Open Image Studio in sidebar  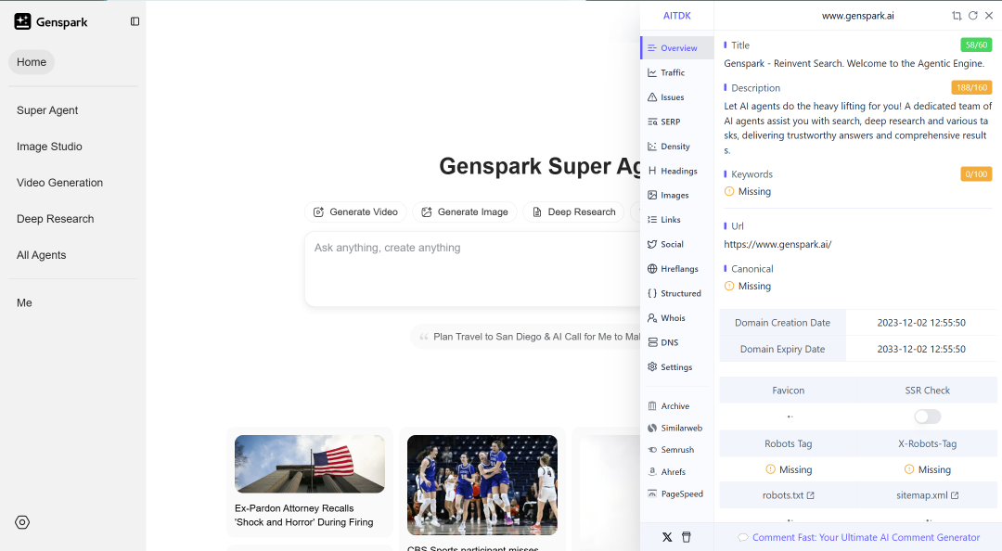pyautogui.click(x=49, y=147)
